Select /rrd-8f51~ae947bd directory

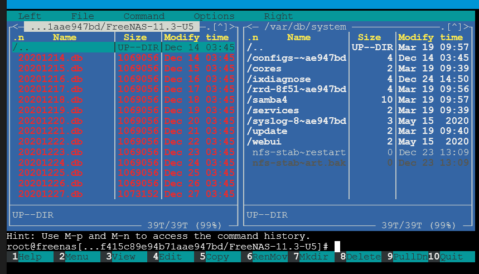(x=358, y=89)
